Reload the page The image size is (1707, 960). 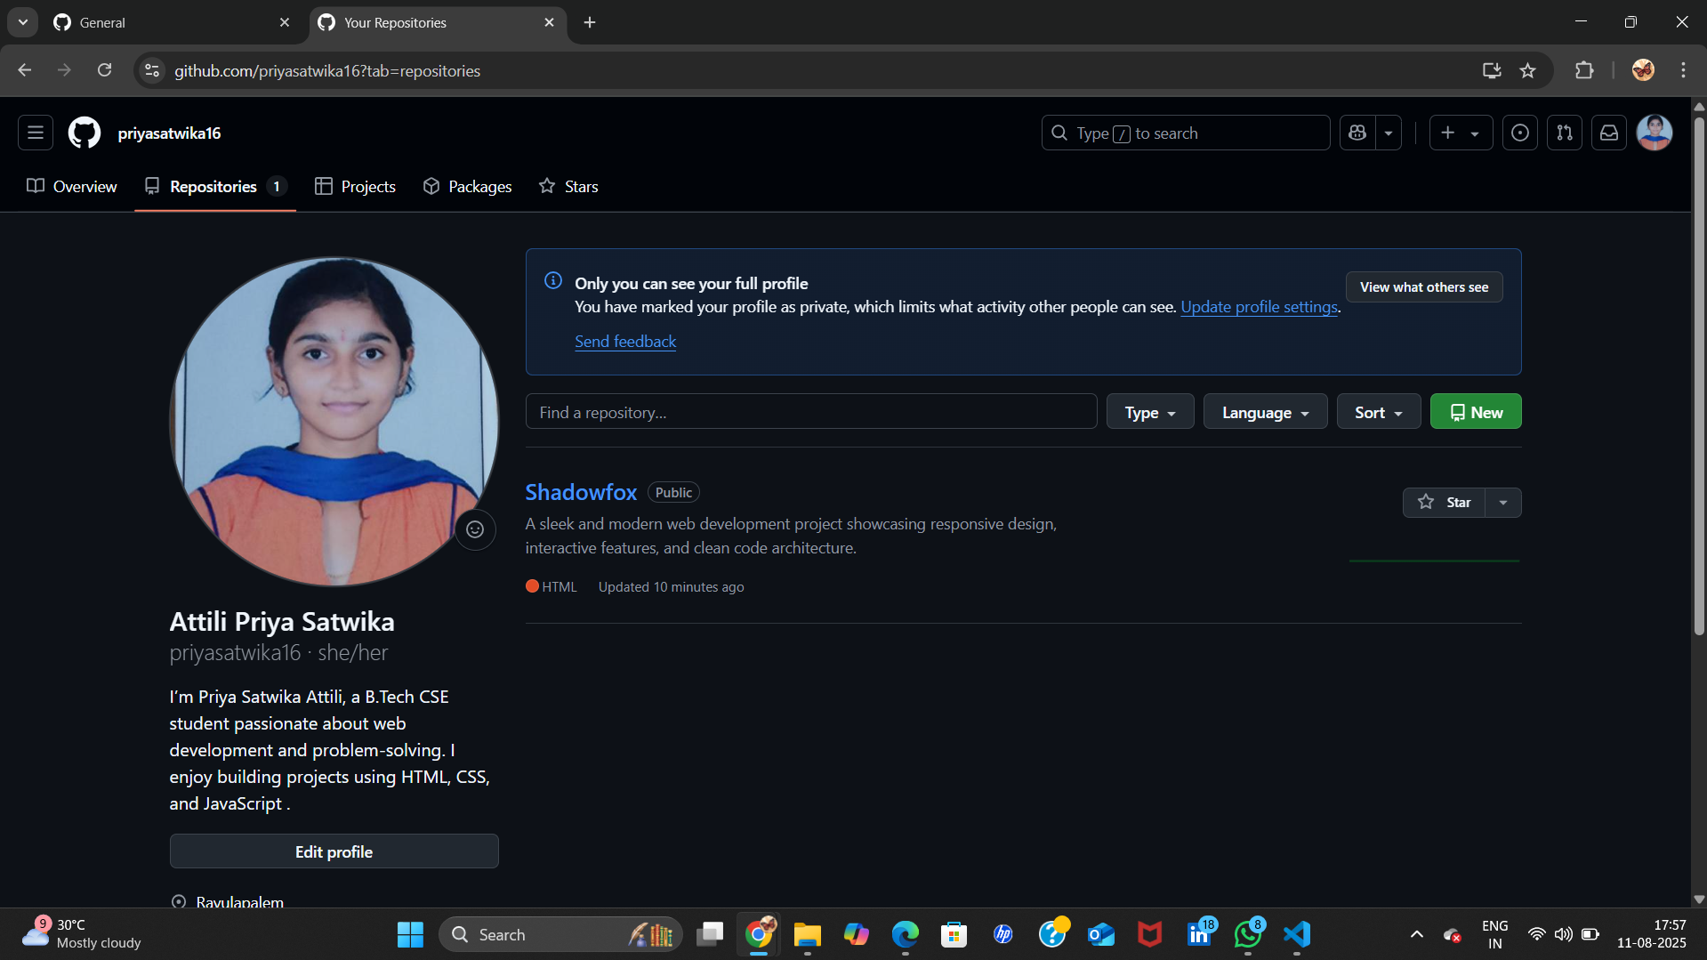point(104,70)
